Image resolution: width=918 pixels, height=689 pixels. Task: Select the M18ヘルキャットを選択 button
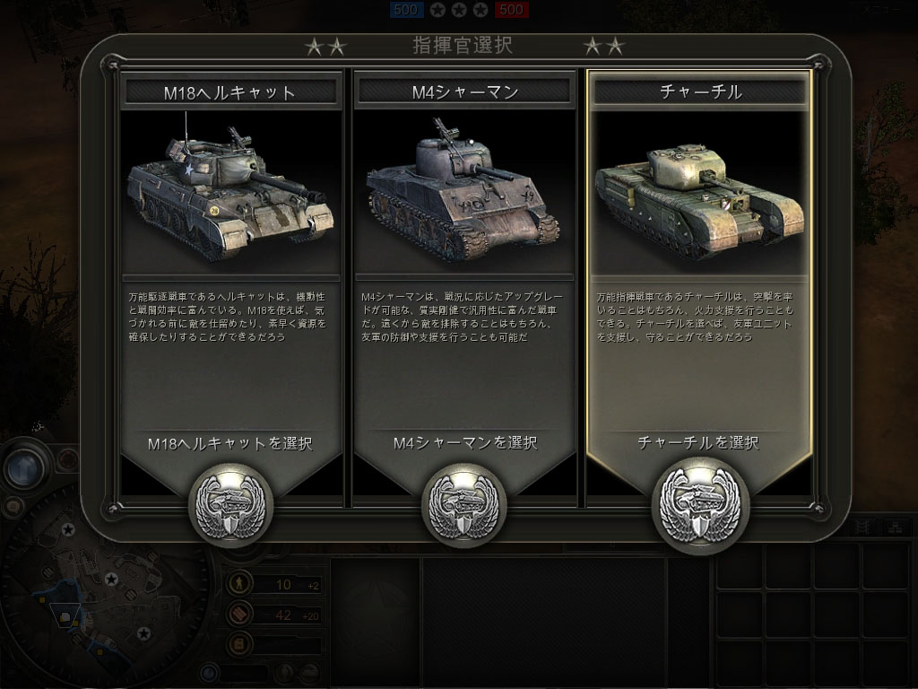pyautogui.click(x=230, y=443)
